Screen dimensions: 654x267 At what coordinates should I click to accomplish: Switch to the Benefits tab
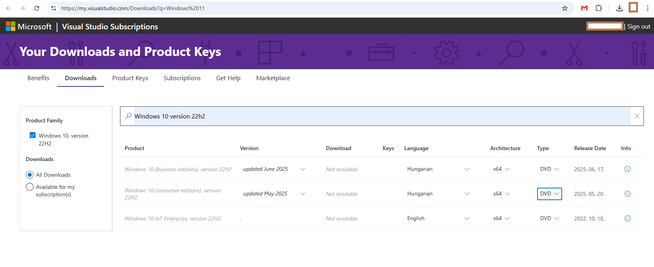38,78
